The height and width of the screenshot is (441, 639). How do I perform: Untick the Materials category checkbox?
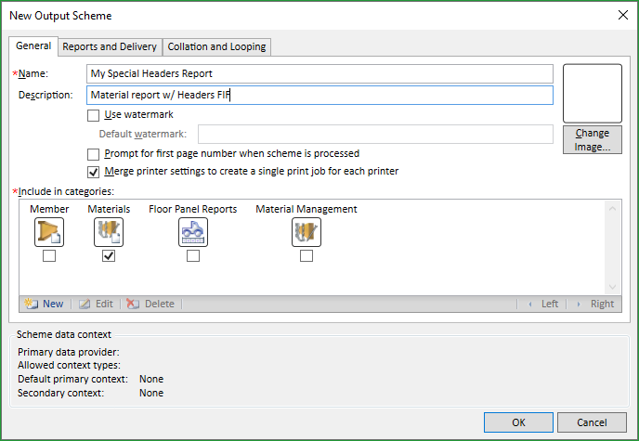pyautogui.click(x=109, y=255)
